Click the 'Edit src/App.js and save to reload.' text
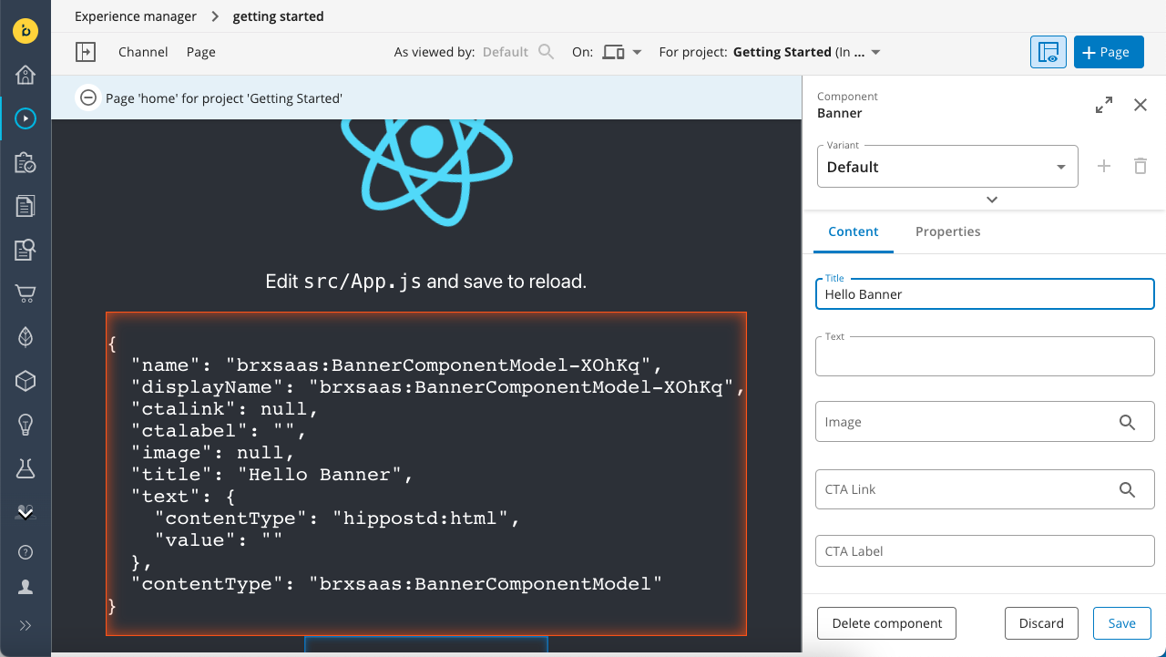1166x657 pixels. click(426, 282)
